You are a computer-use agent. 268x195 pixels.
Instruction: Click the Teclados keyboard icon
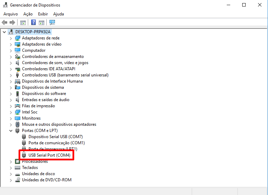pos(18,168)
